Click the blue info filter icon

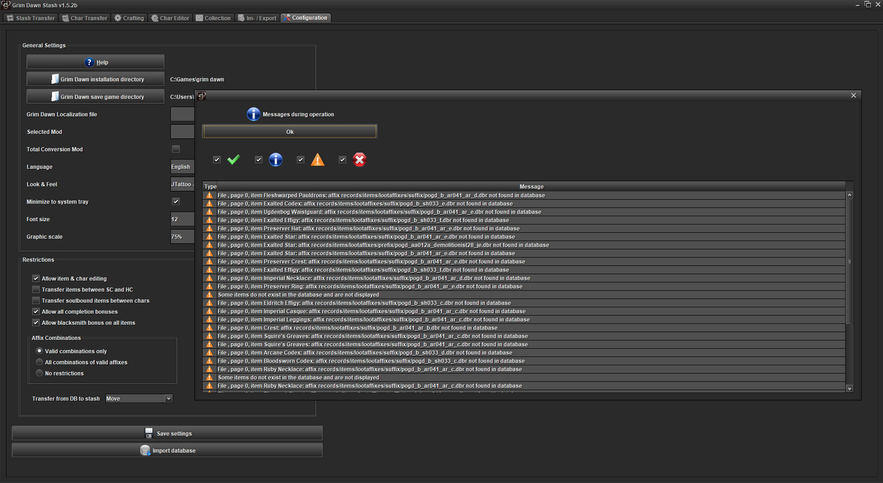275,160
